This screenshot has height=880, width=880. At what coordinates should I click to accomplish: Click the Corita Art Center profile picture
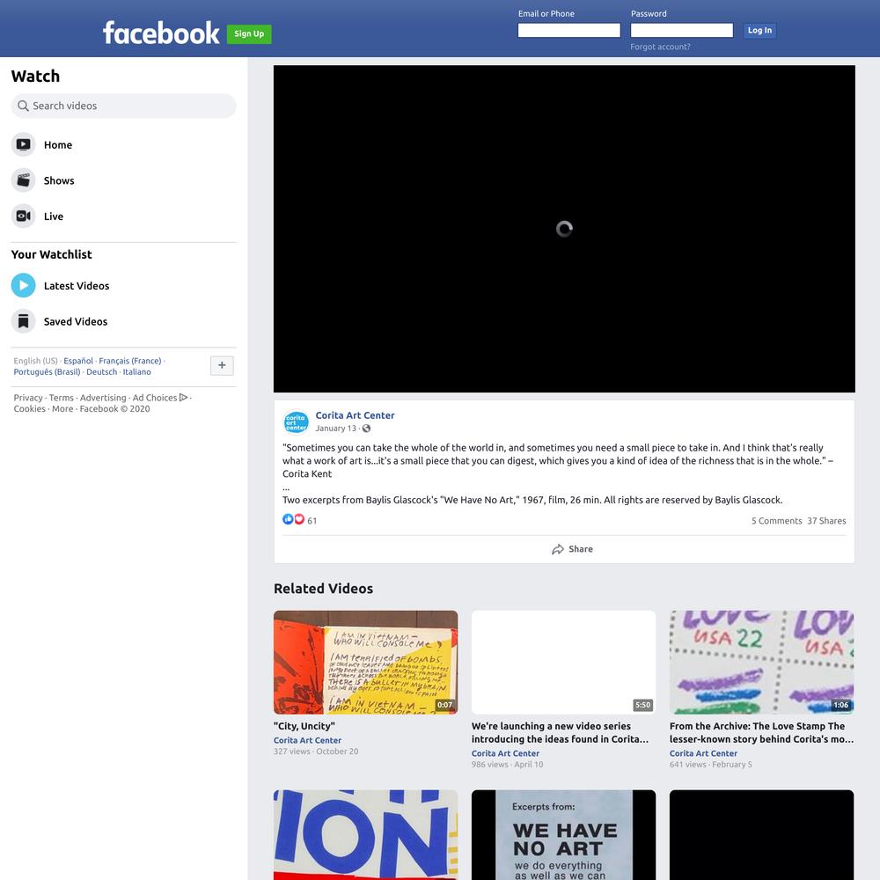(296, 422)
